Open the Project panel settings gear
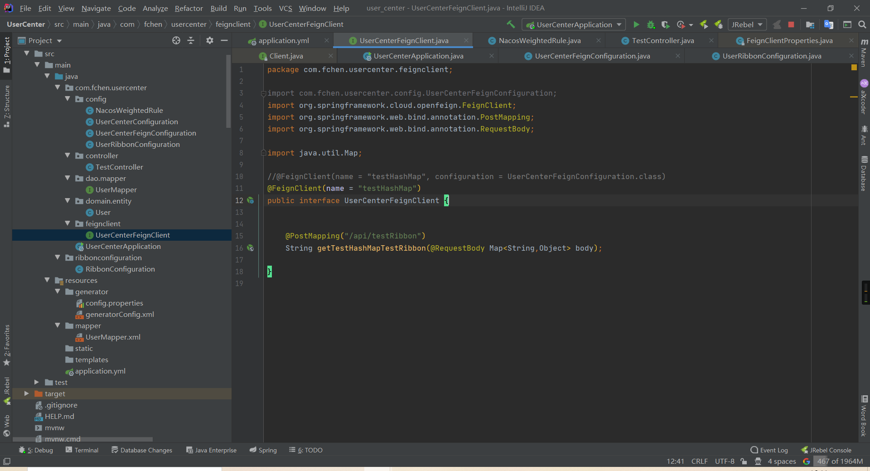The width and height of the screenshot is (870, 471). click(x=209, y=40)
